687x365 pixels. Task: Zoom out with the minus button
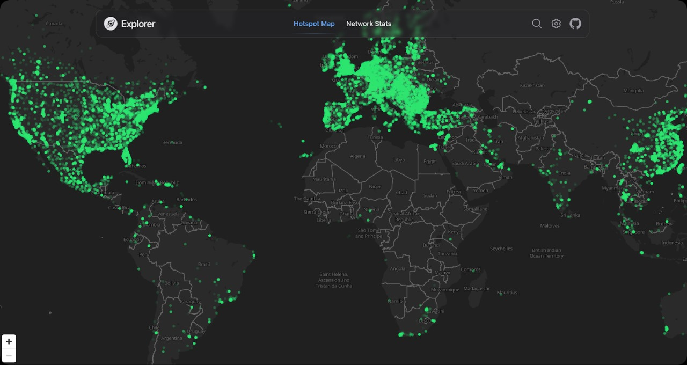click(x=9, y=355)
